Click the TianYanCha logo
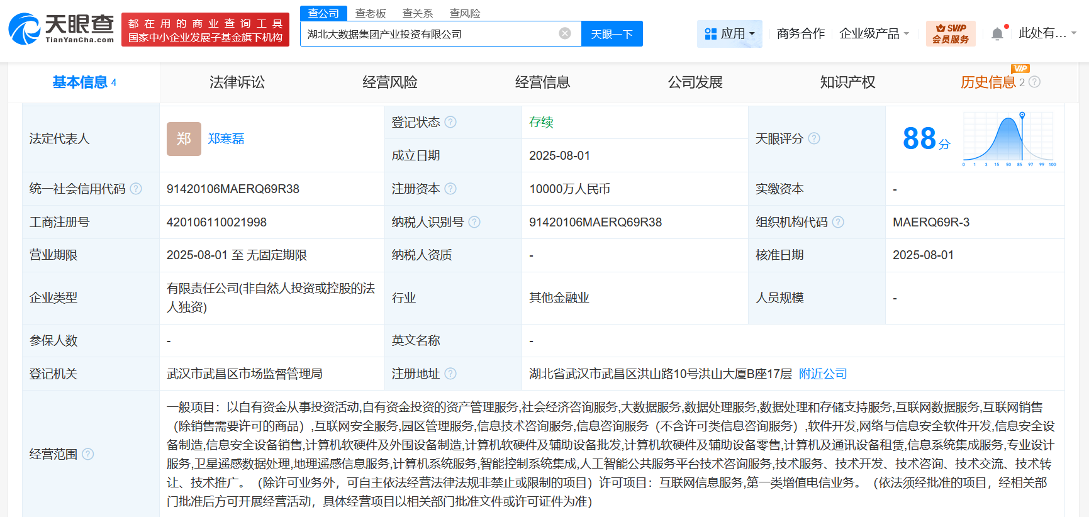Screen dimensions: 1089x517 61,29
